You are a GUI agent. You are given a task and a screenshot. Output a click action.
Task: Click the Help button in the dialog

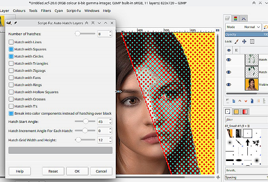click(x=20, y=171)
